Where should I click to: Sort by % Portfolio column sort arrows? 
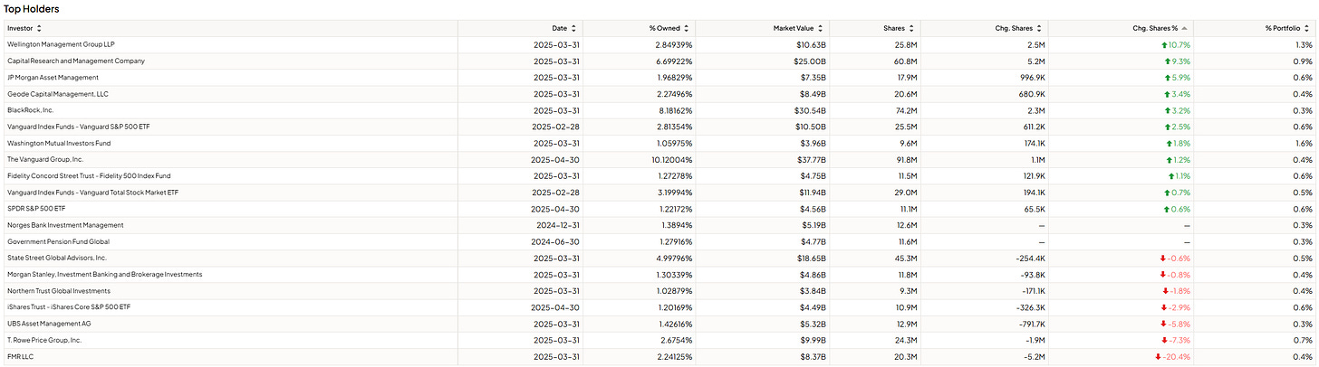click(x=1305, y=29)
